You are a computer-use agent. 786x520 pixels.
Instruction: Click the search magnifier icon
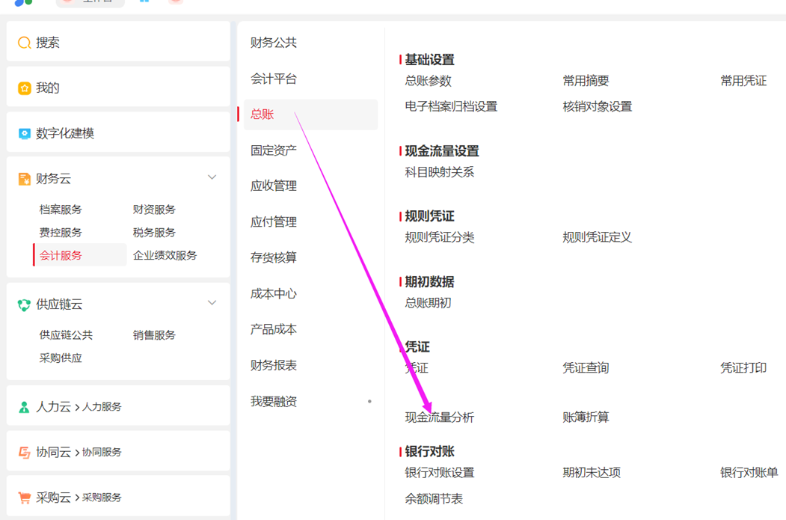pyautogui.click(x=24, y=43)
